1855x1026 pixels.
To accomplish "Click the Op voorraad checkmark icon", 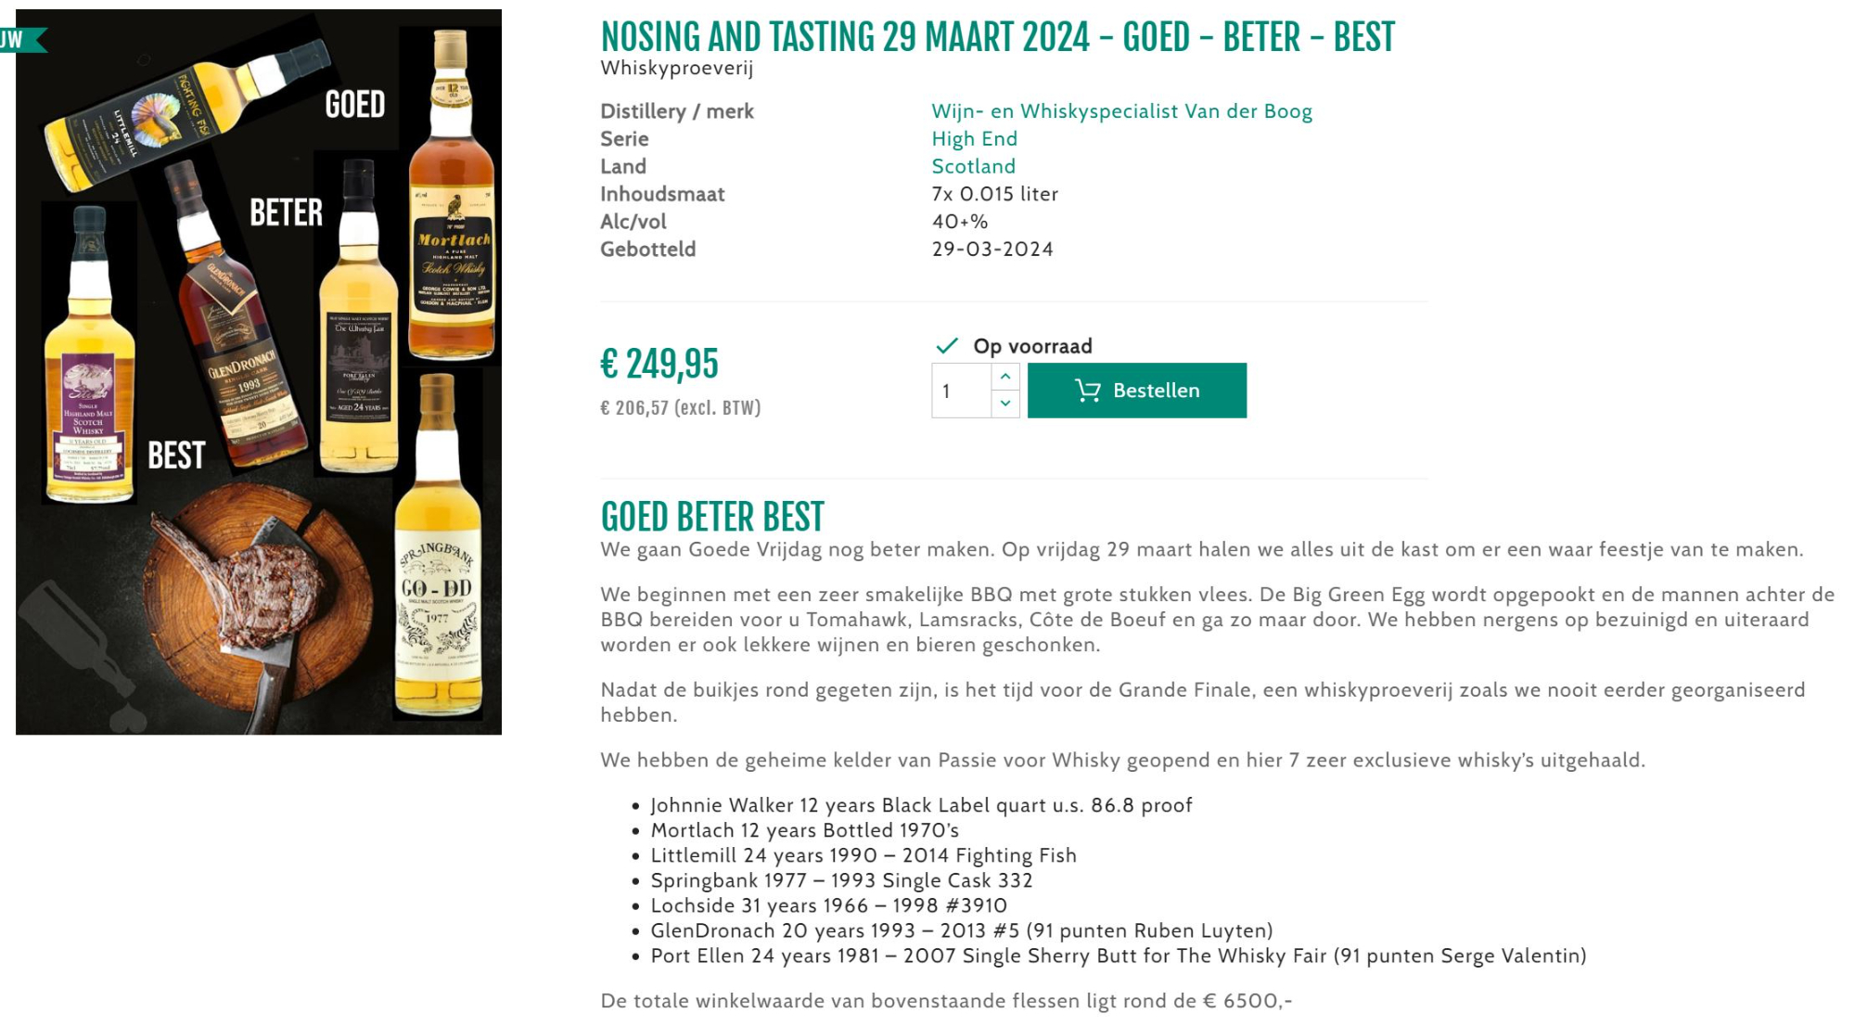I will point(946,346).
